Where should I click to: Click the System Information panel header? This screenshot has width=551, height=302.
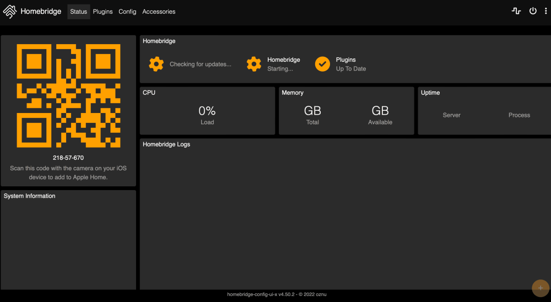tap(30, 196)
